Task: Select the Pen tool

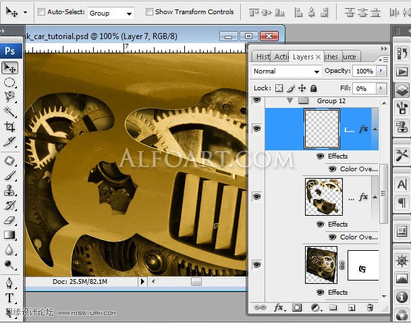Action: tap(10, 283)
